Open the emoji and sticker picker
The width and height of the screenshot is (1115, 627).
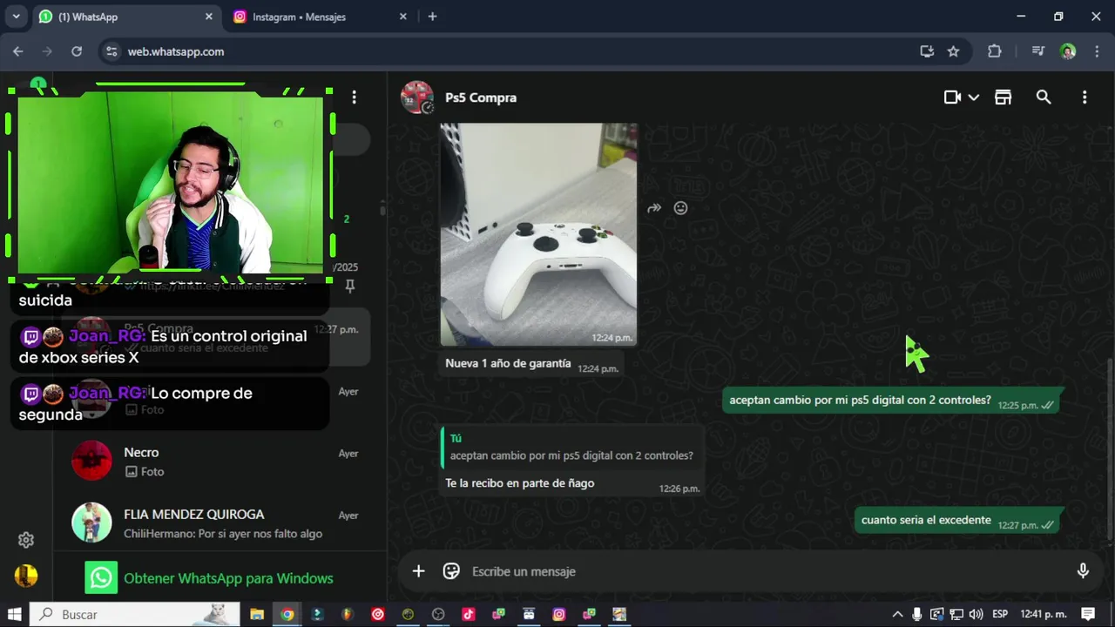pyautogui.click(x=451, y=571)
